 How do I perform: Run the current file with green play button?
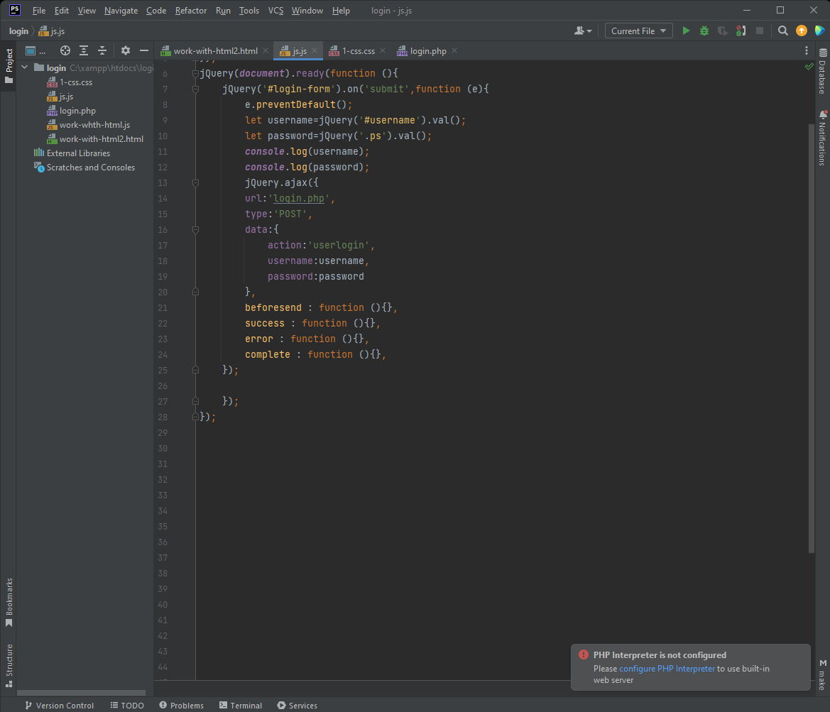pos(685,31)
